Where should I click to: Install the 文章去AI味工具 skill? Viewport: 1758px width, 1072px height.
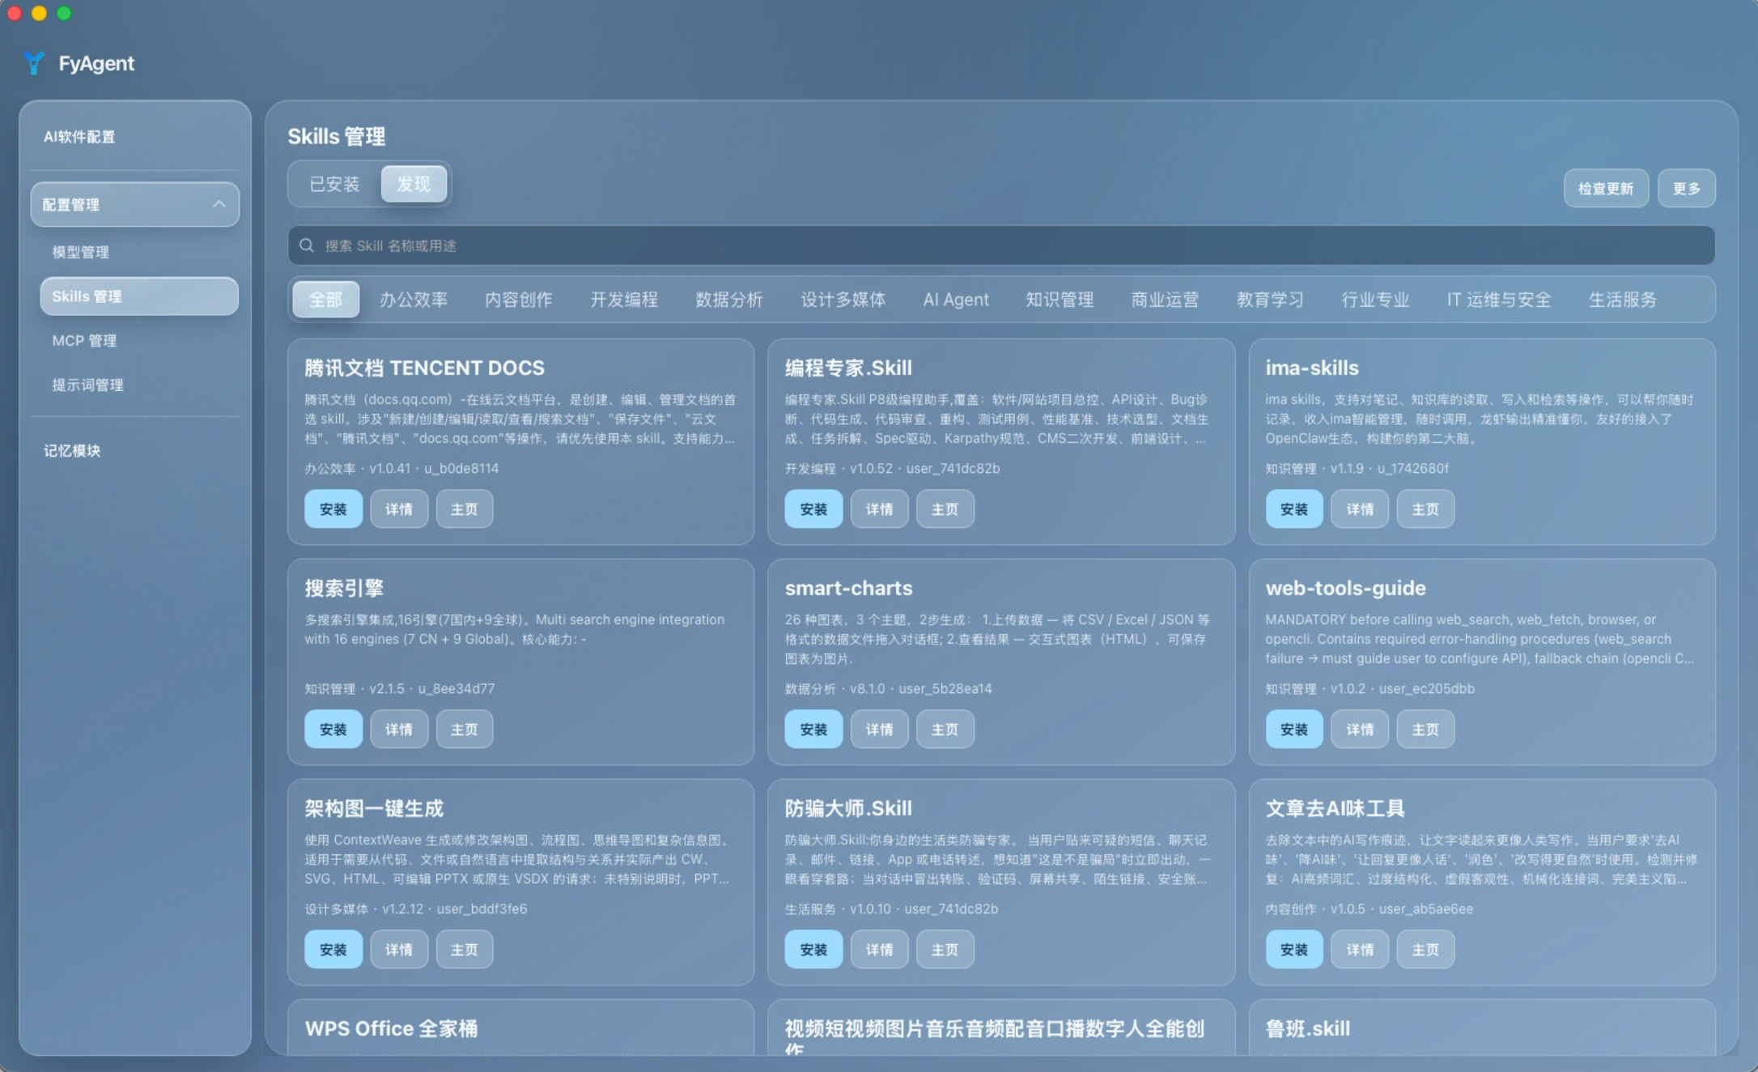pyautogui.click(x=1294, y=950)
